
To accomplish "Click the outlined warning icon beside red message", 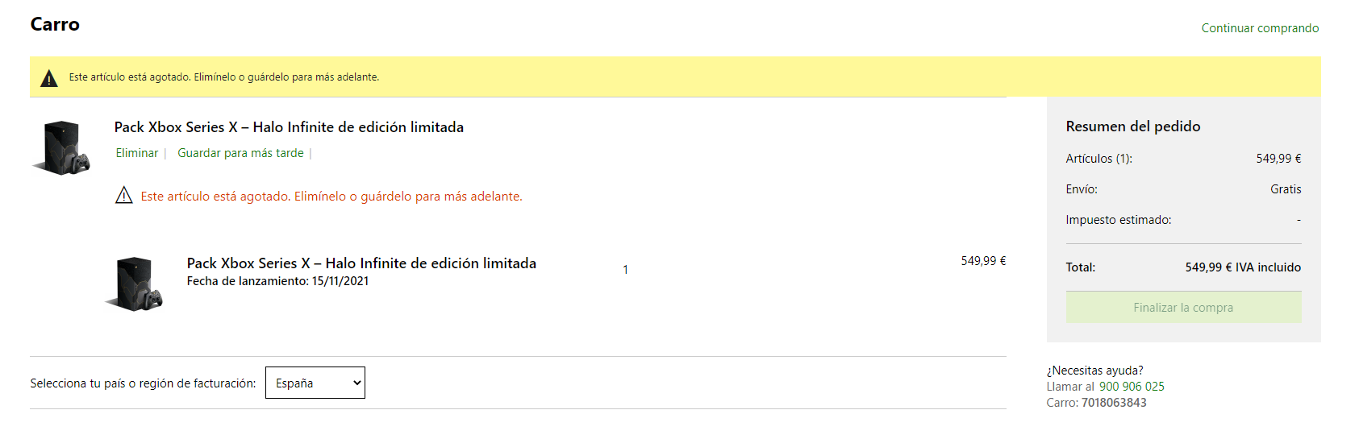I will (x=124, y=196).
